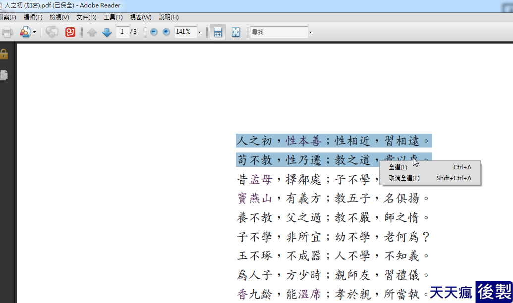
Task: Open the 文件(D) menu
Action: [86, 17]
